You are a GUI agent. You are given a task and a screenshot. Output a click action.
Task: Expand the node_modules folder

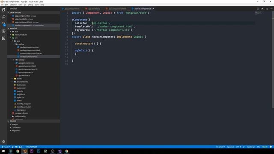tap(33, 35)
